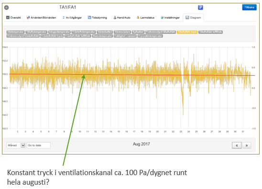The height and width of the screenshot is (189, 262).
Task: Show the Rumstemperatur series
Action: [x=102, y=36]
